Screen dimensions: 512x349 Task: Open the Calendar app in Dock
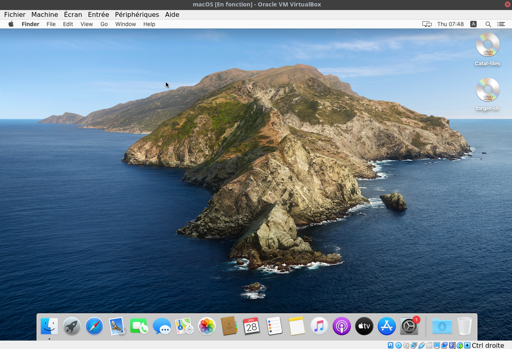252,326
